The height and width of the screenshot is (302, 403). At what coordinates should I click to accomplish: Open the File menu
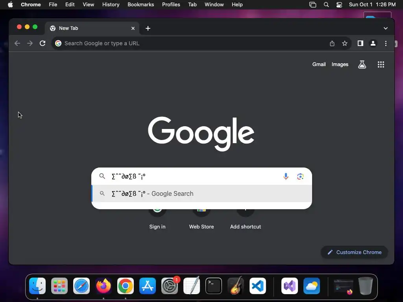[x=53, y=5]
